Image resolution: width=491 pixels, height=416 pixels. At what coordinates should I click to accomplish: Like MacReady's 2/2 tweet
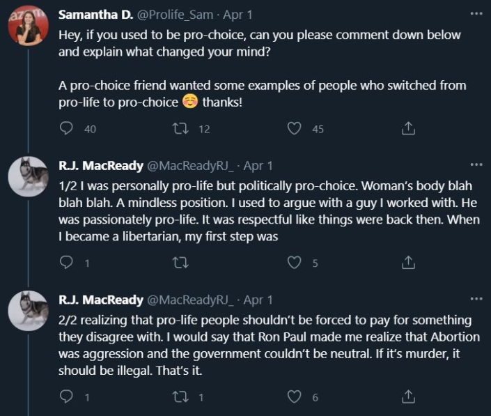click(x=295, y=396)
